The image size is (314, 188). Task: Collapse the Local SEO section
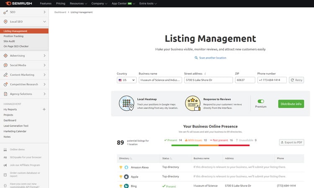click(44, 22)
